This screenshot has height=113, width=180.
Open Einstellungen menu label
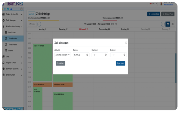pos(11,75)
